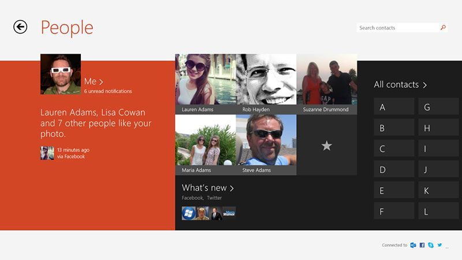Screen dimensions: 462x260
Task: Click the 'Connected to' label
Action: tap(394, 245)
